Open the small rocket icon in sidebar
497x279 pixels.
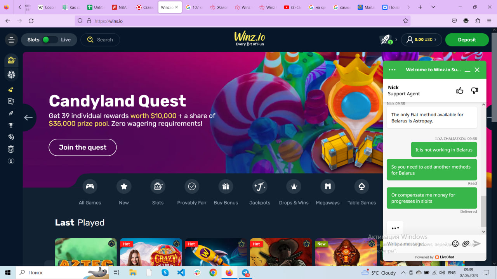tap(11, 113)
